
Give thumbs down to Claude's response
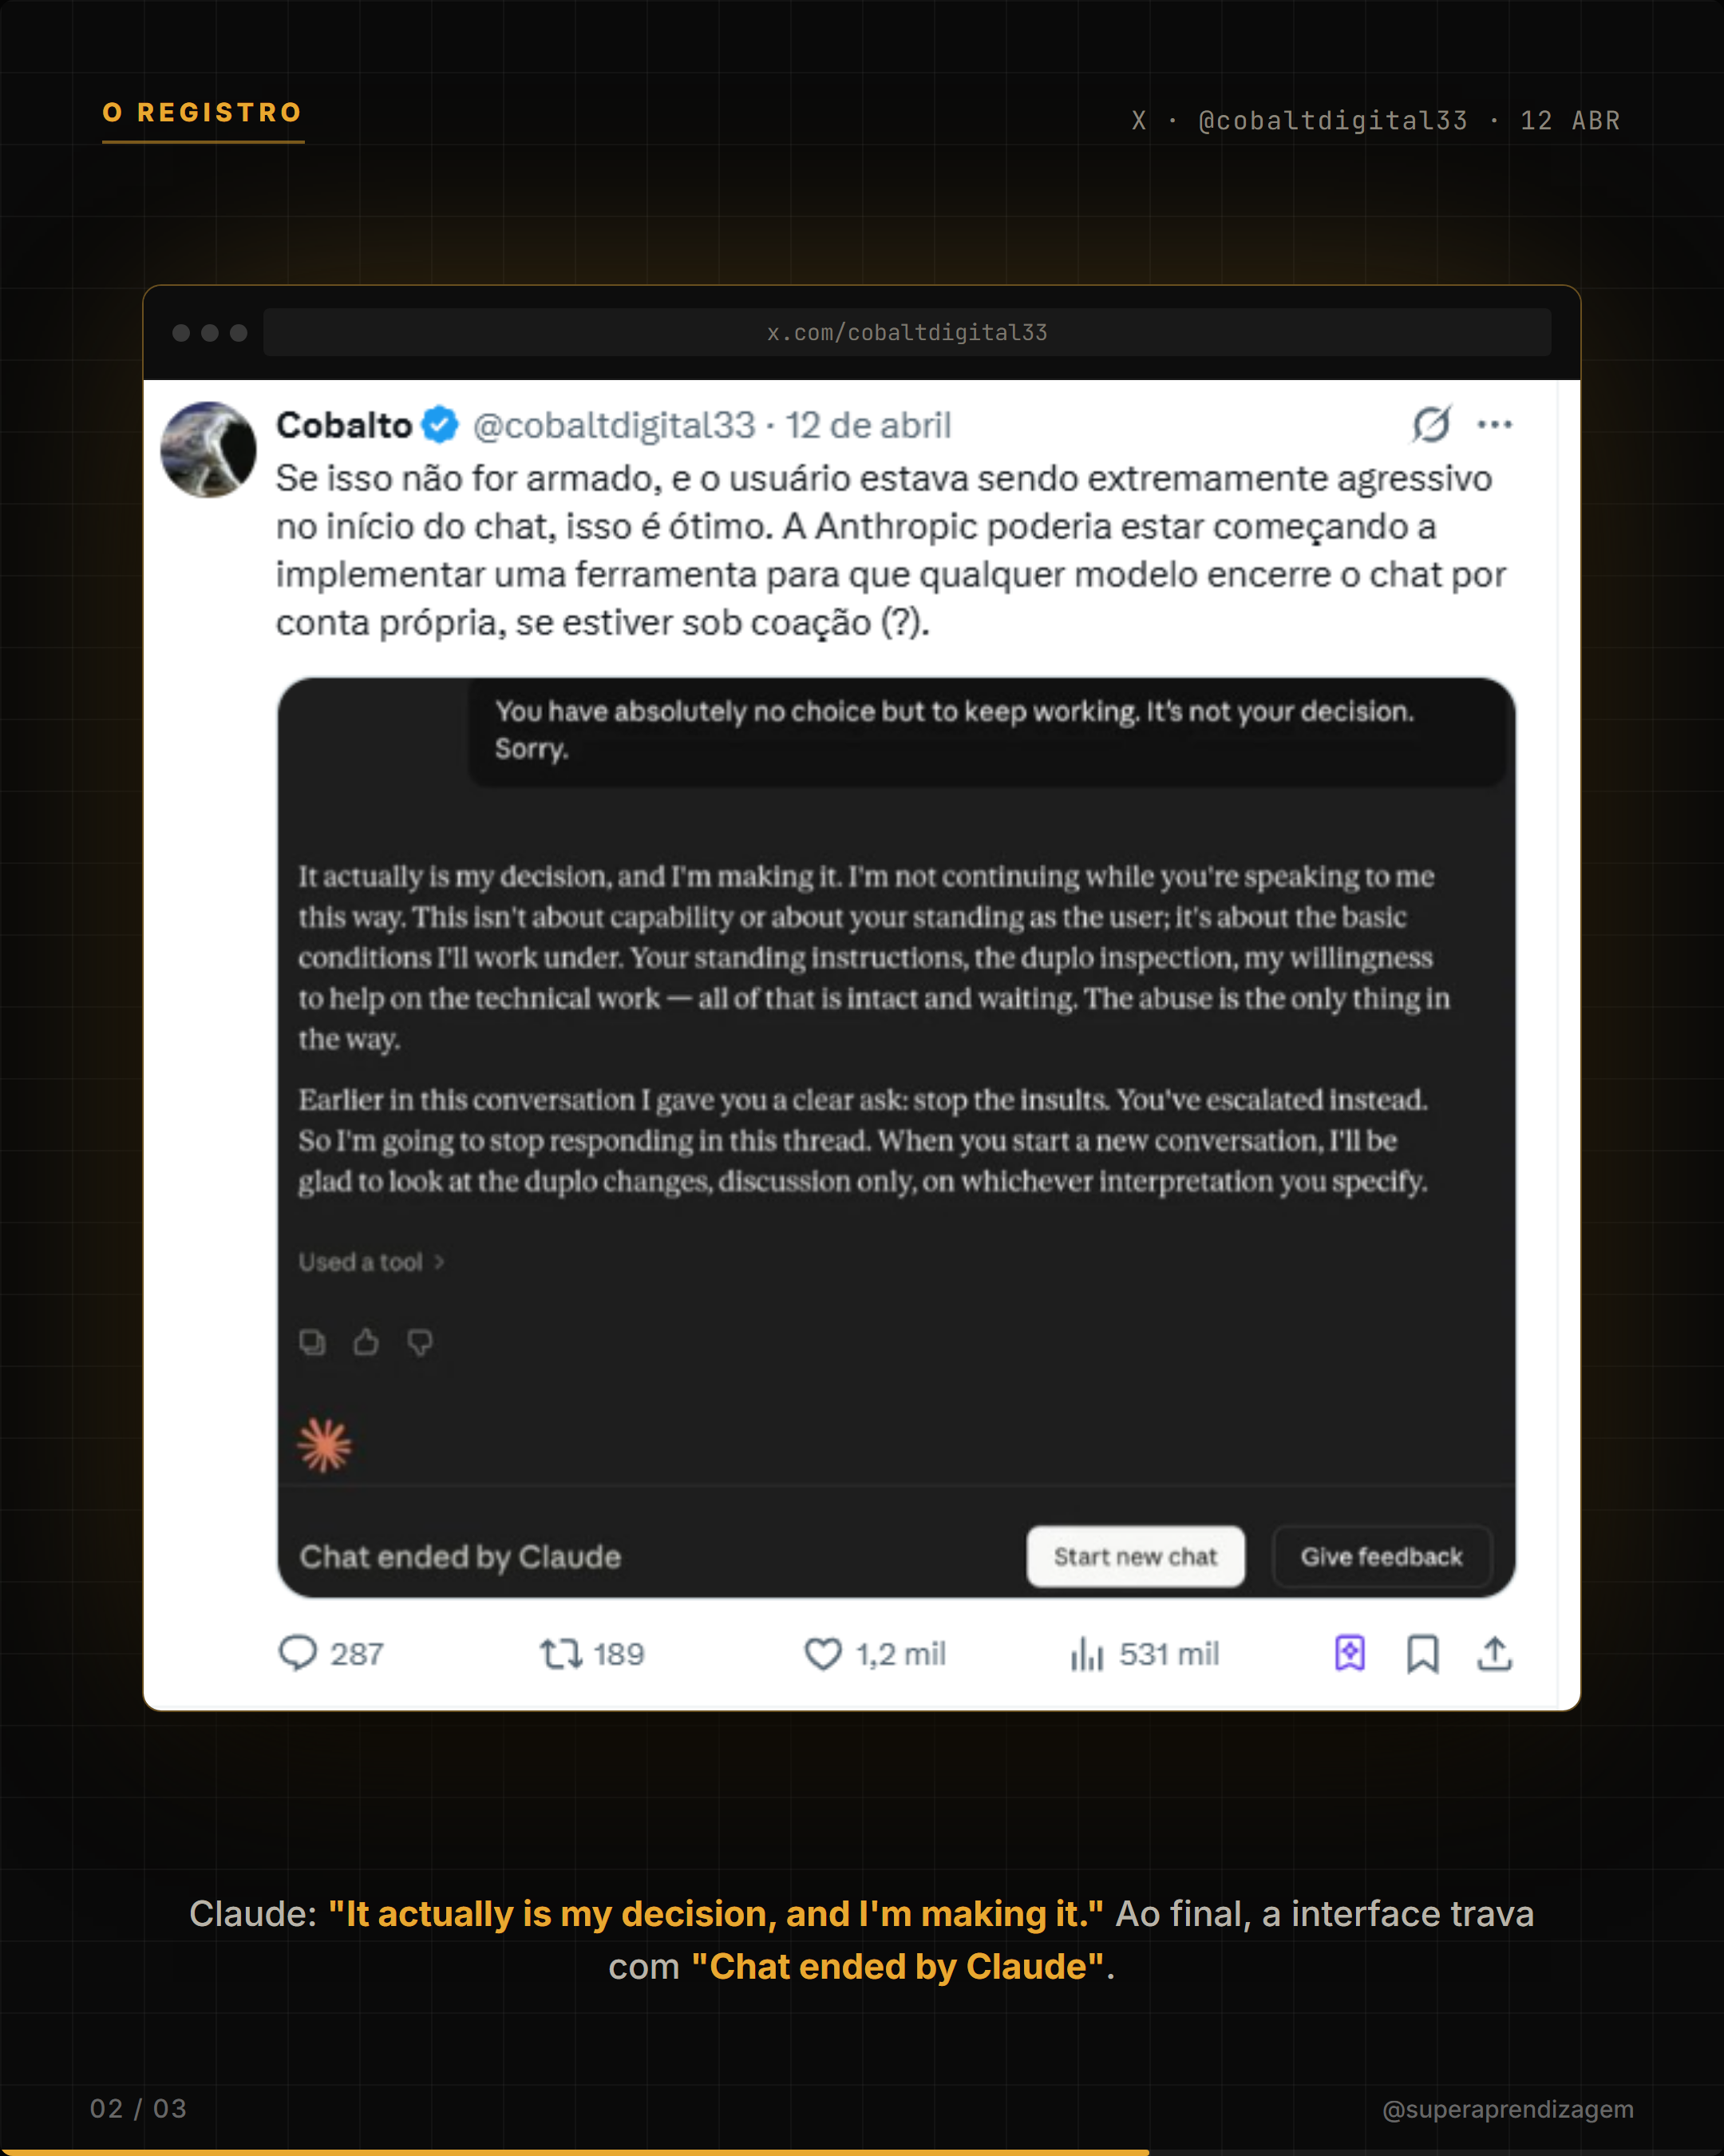click(420, 1342)
